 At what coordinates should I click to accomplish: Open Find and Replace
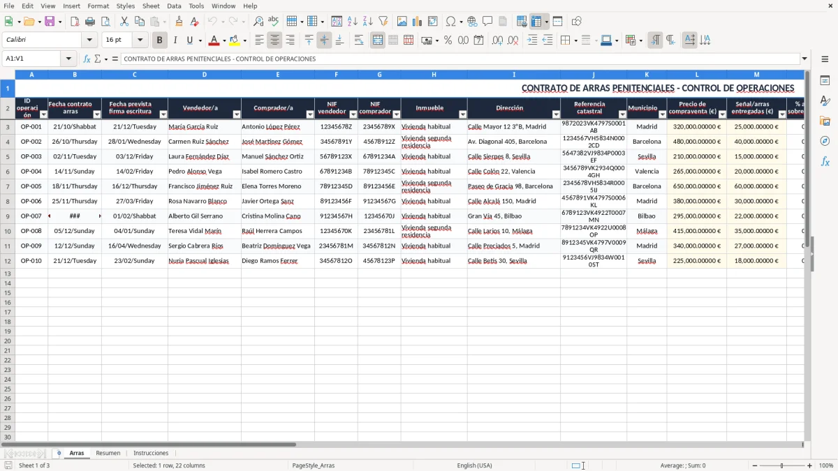coord(258,22)
